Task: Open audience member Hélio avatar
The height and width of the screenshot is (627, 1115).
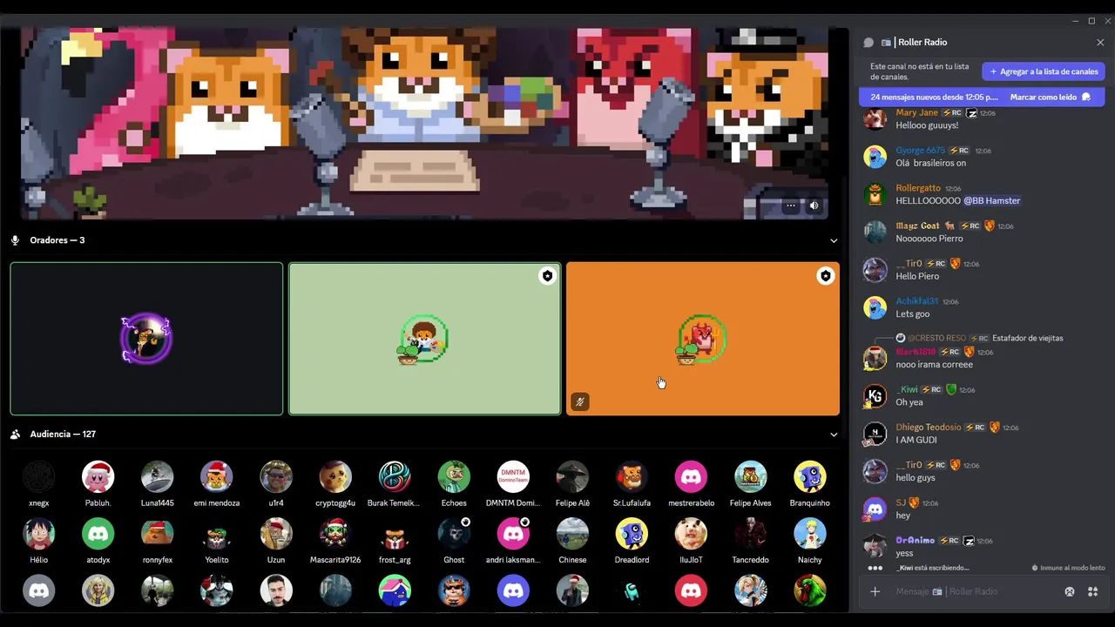Action: point(38,534)
